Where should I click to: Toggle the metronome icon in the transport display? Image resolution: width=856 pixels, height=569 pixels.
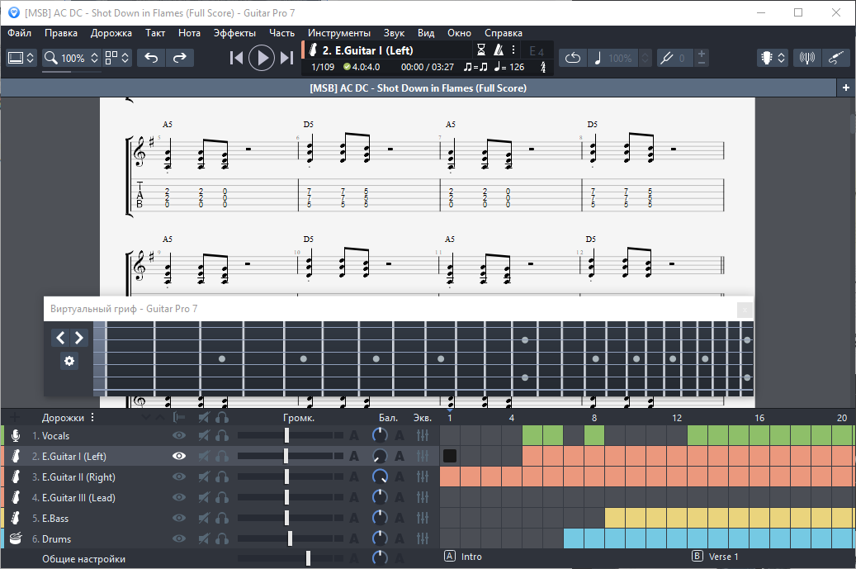(498, 50)
